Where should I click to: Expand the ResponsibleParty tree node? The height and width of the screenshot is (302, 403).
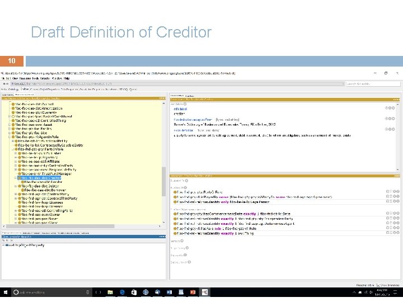(x=16, y=169)
